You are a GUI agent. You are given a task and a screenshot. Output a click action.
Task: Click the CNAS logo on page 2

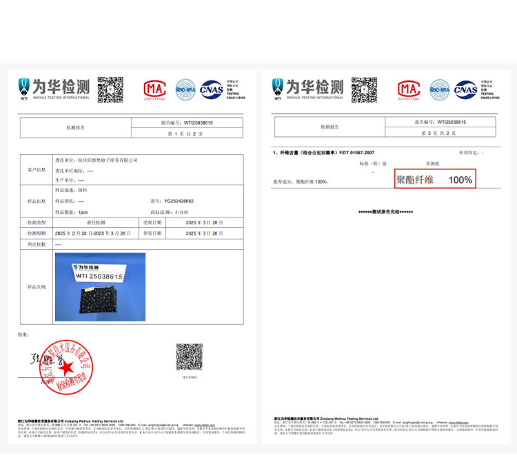click(465, 89)
